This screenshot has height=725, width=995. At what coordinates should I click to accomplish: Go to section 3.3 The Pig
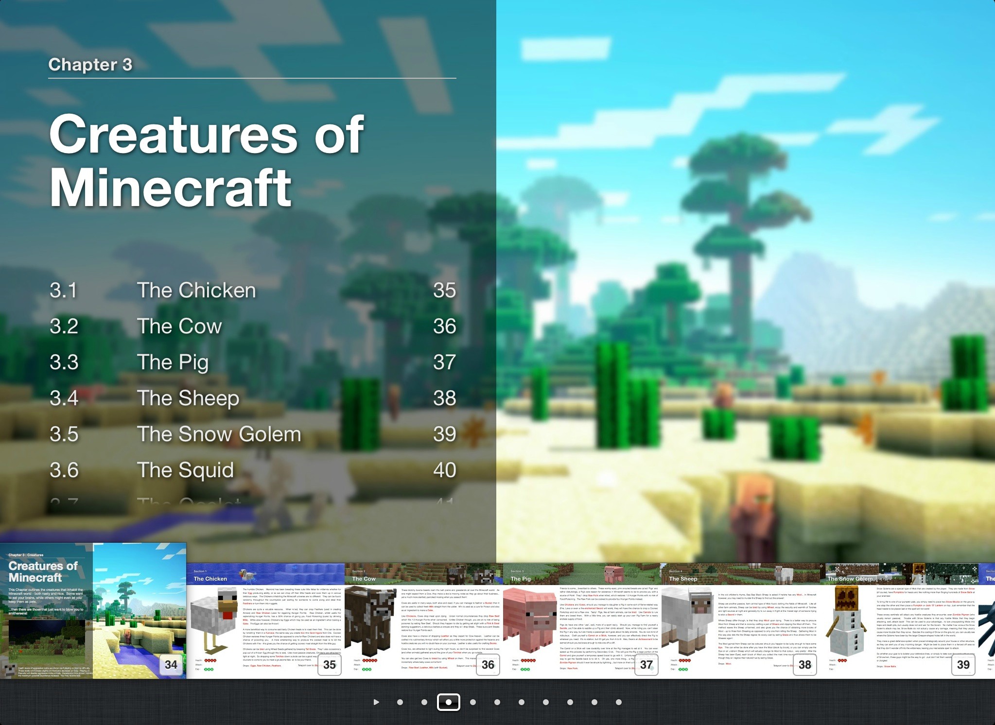(253, 362)
